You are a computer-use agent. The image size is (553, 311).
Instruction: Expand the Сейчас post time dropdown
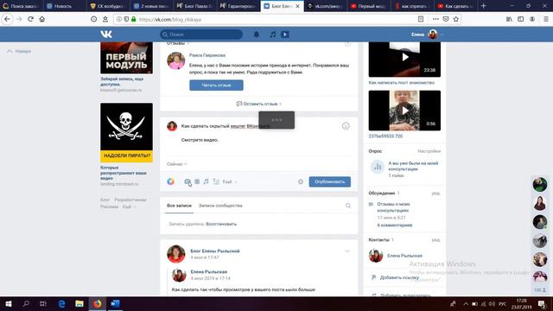[176, 164]
